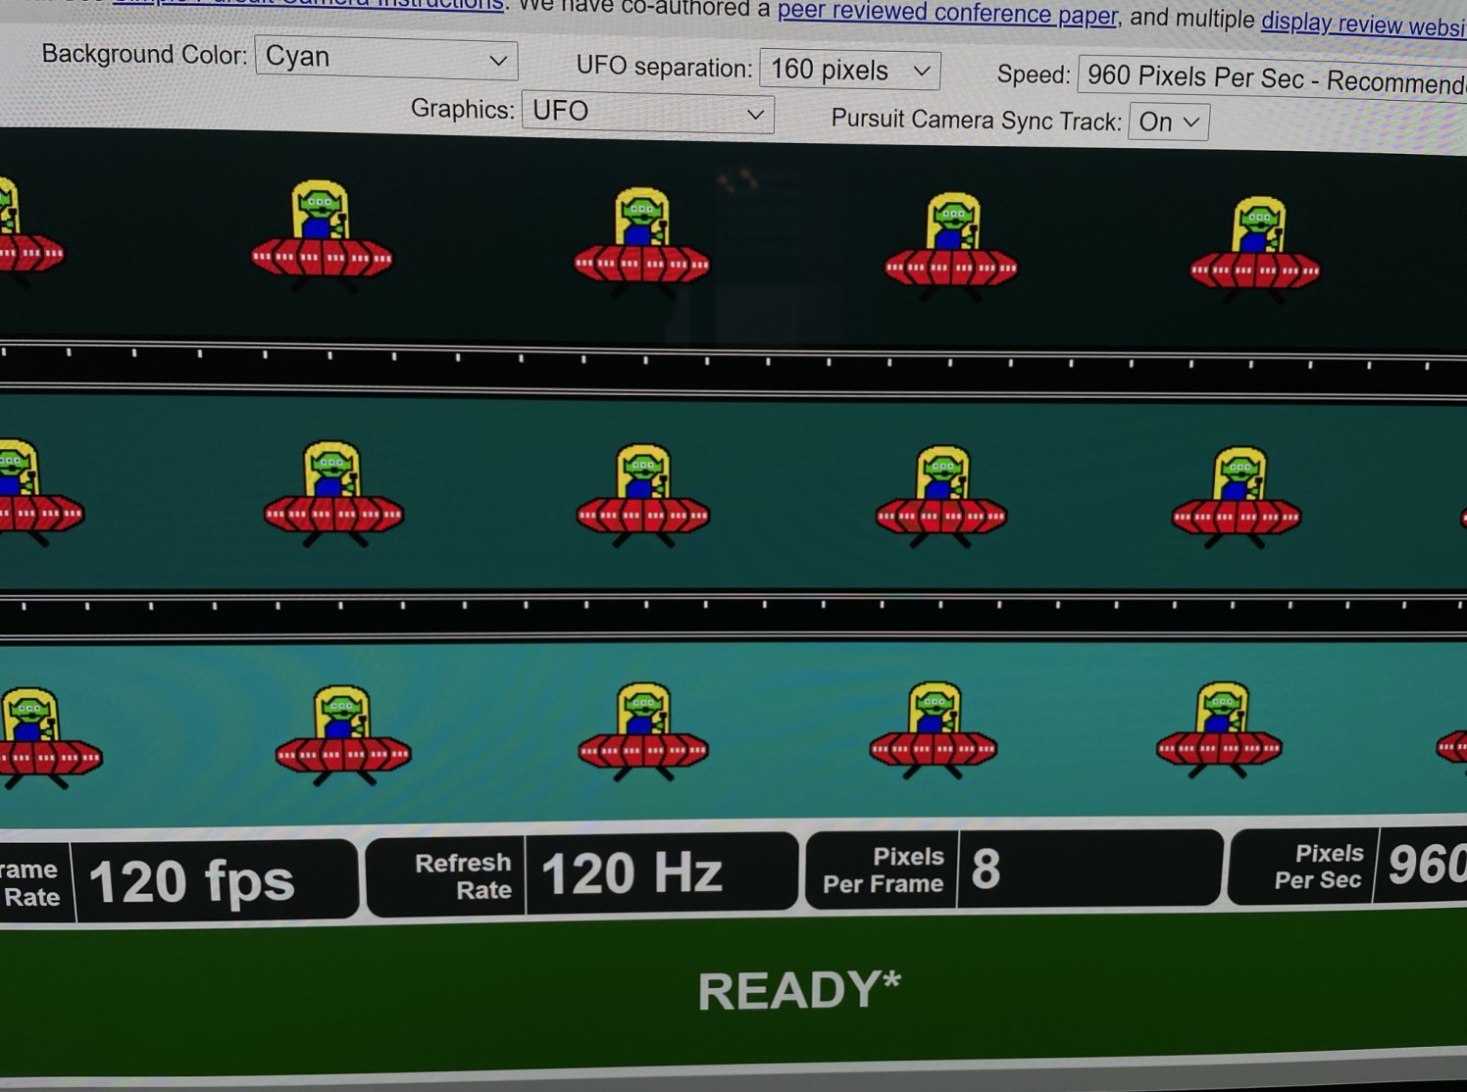Open the Background Color dropdown showing Cyan
This screenshot has width=1467, height=1092.
click(x=386, y=58)
